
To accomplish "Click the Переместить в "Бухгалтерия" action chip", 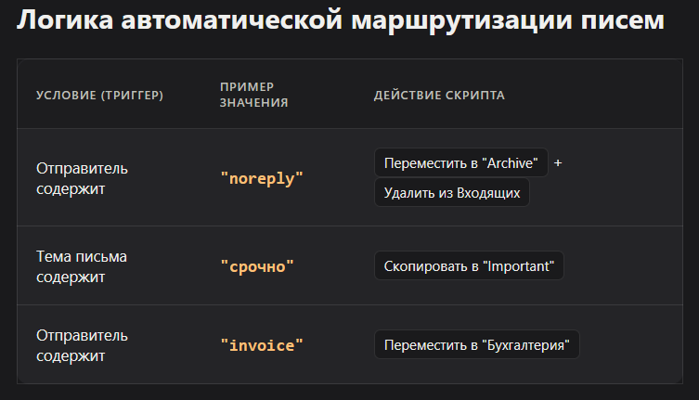I will (x=477, y=344).
